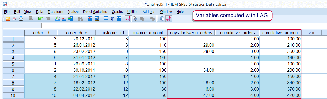Toggle the last Value labels icon at the toolbar end

point(169,19)
